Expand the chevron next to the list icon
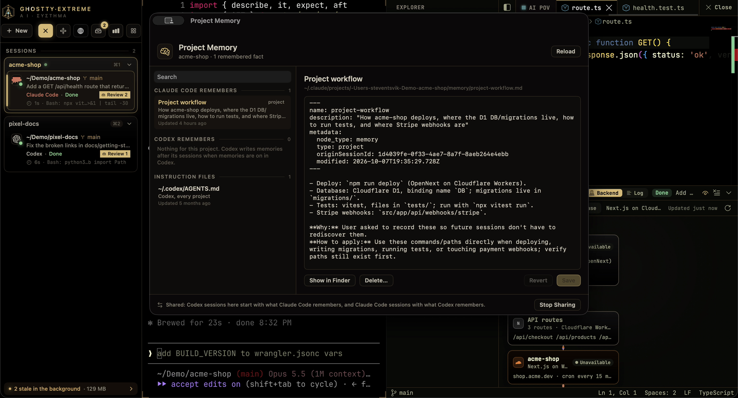 point(729,193)
